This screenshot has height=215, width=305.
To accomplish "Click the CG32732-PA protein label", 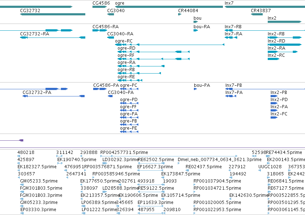I will (x=37, y=92).
